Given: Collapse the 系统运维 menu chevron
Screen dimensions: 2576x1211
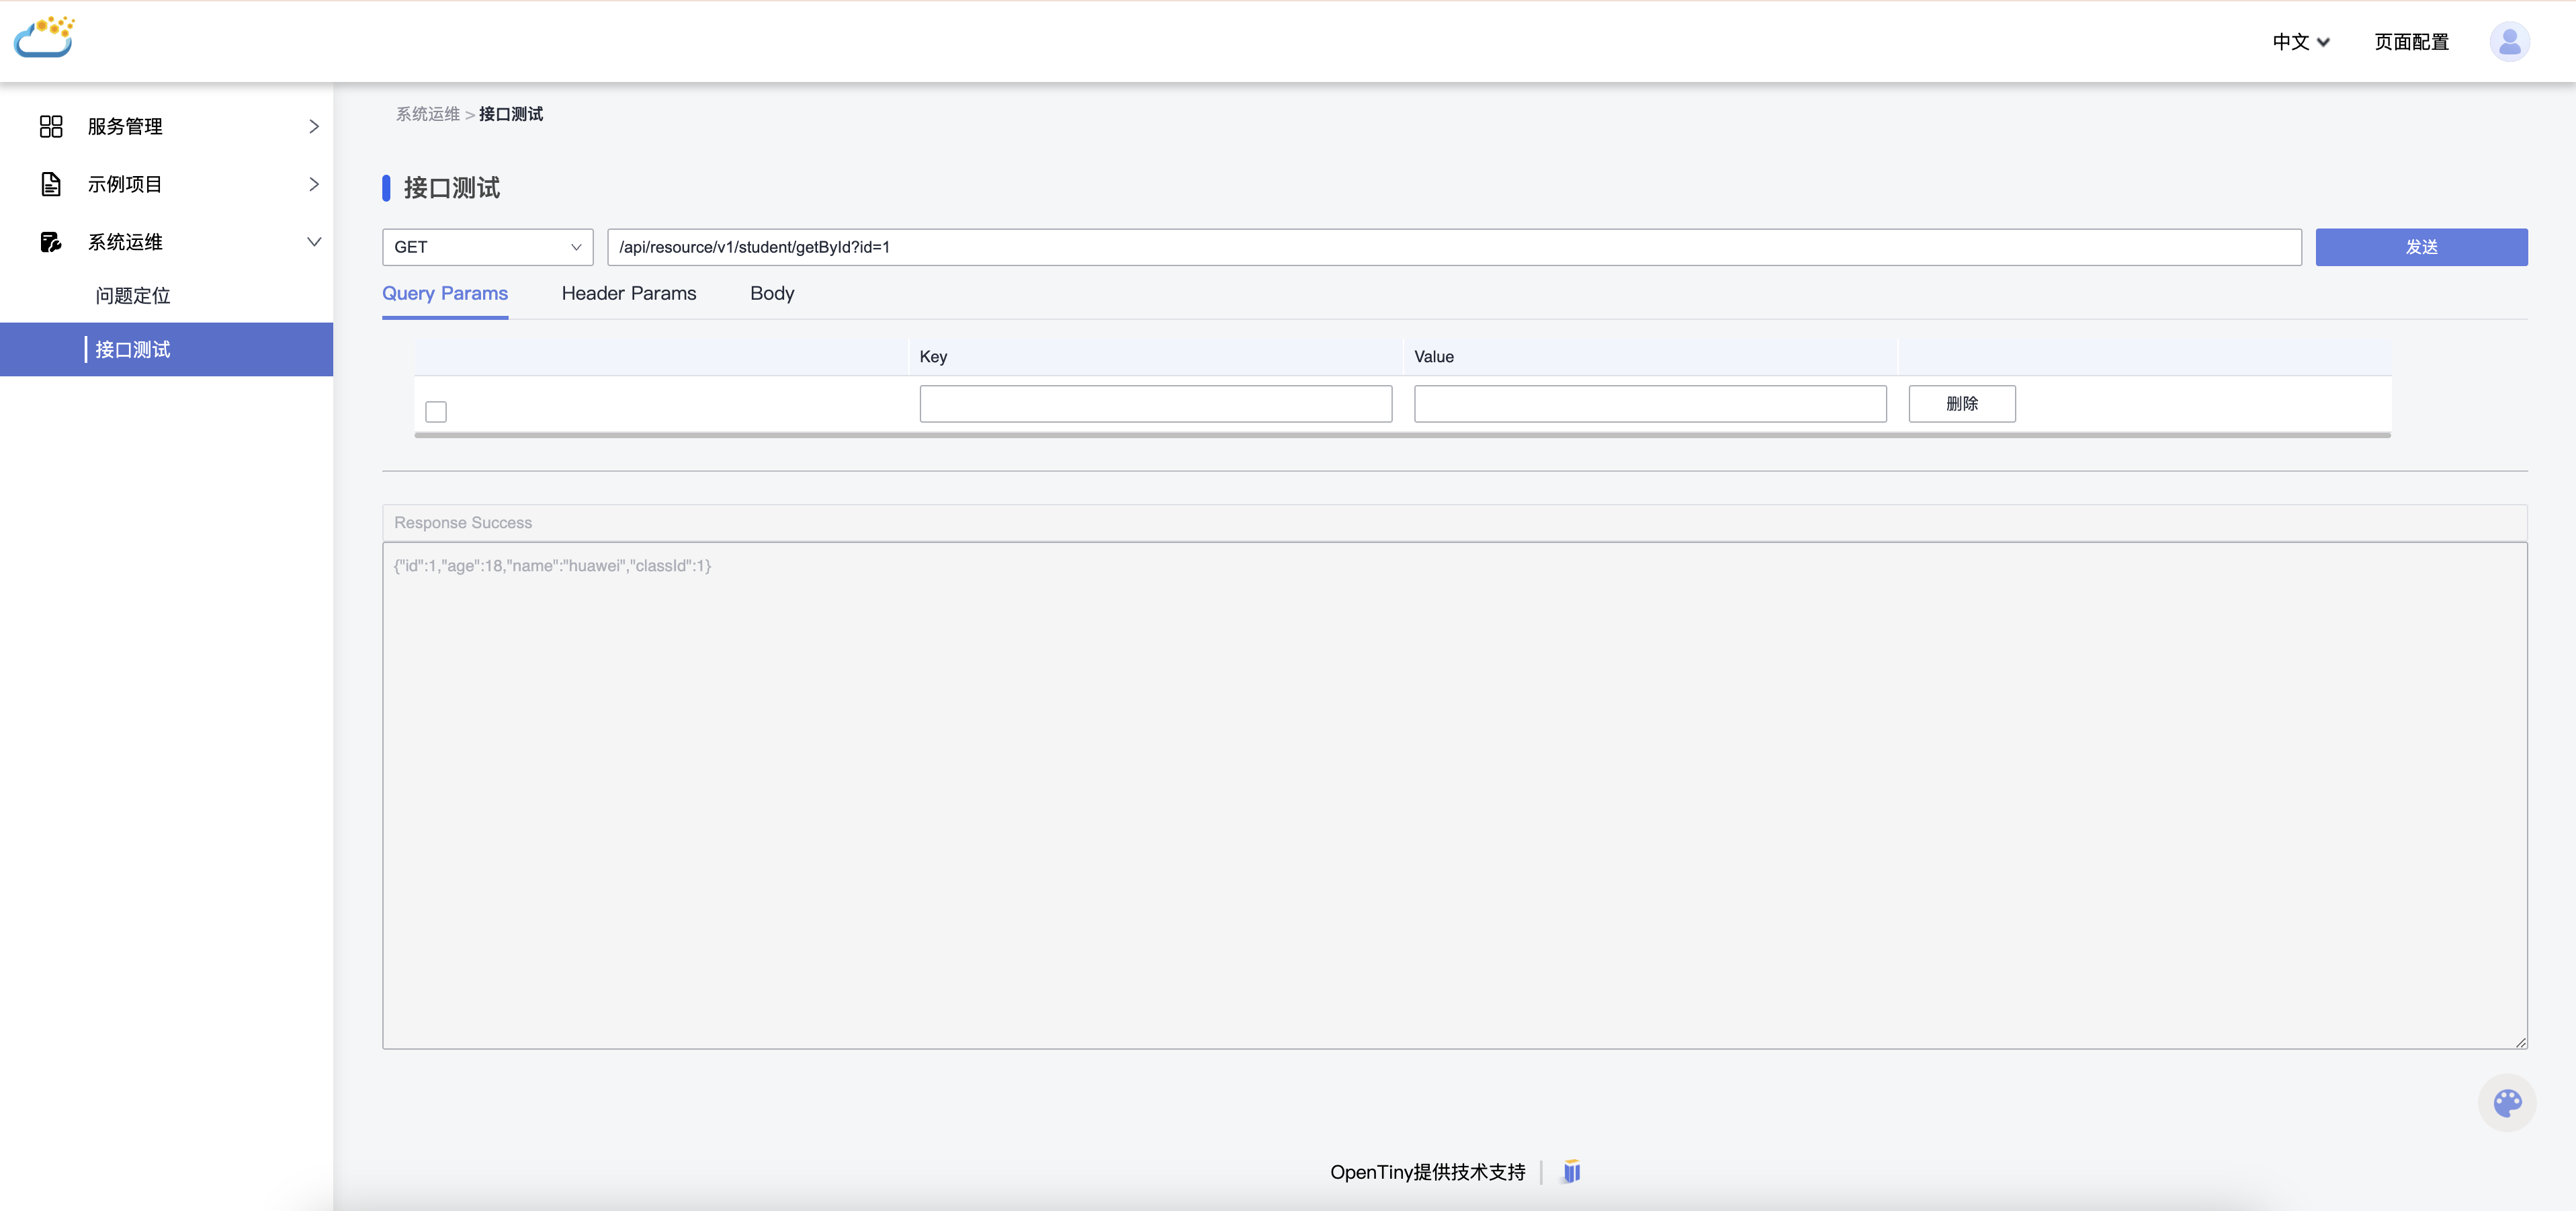Looking at the screenshot, I should pyautogui.click(x=314, y=242).
